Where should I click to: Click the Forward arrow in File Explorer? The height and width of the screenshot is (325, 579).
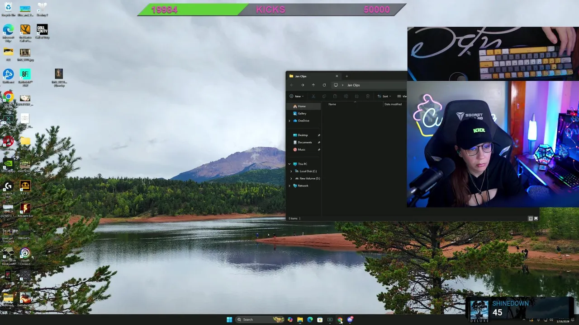[303, 85]
